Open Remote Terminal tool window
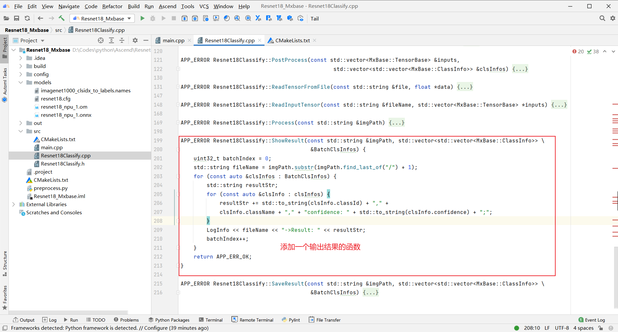Screen dimensions: 618x332 (x=252, y=320)
